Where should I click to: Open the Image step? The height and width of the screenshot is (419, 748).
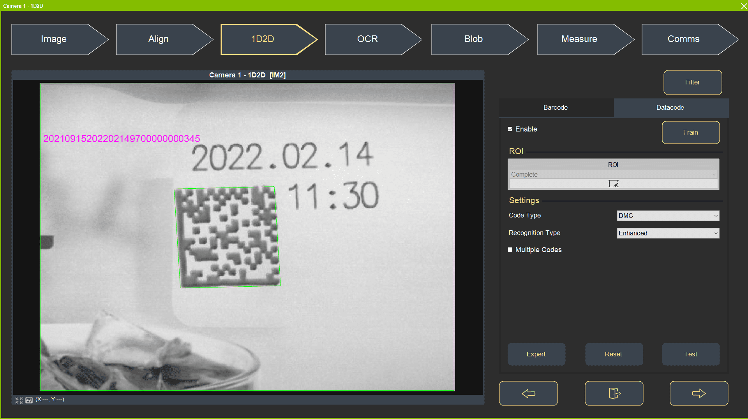point(60,39)
